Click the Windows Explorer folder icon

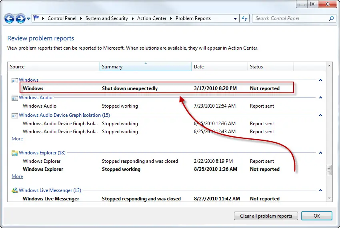point(14,153)
